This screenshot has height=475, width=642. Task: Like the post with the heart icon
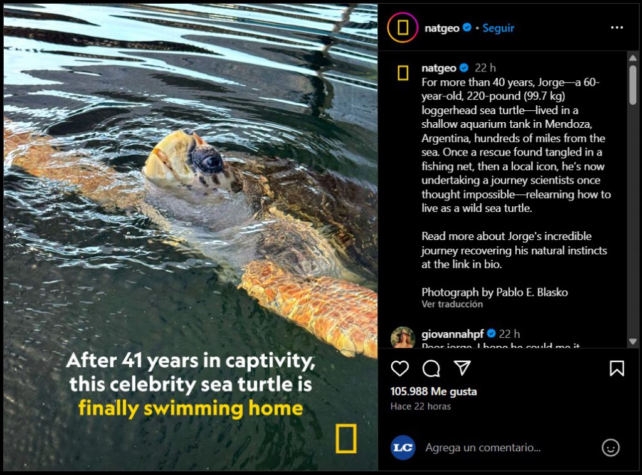[x=399, y=368]
